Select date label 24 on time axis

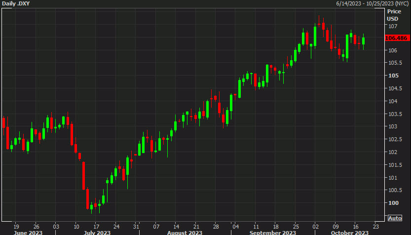point(116,227)
